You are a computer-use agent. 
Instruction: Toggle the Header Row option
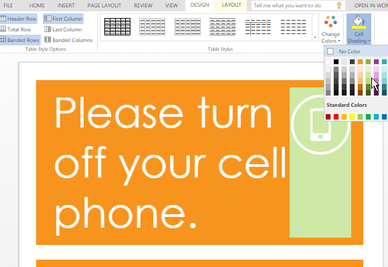(x=18, y=19)
